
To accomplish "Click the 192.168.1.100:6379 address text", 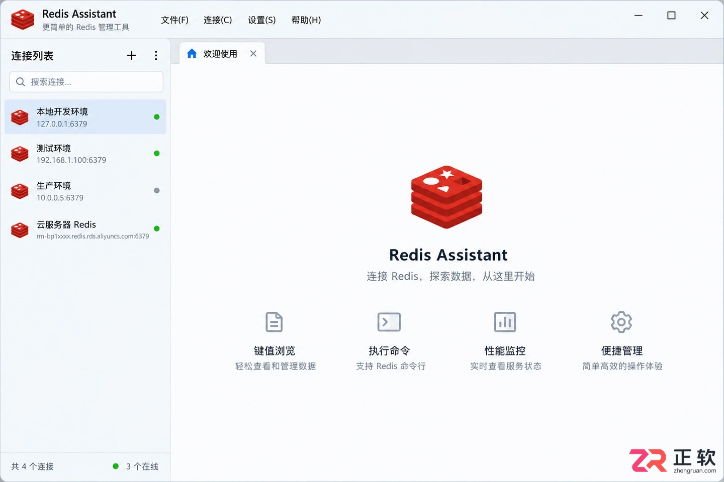I will 71,160.
